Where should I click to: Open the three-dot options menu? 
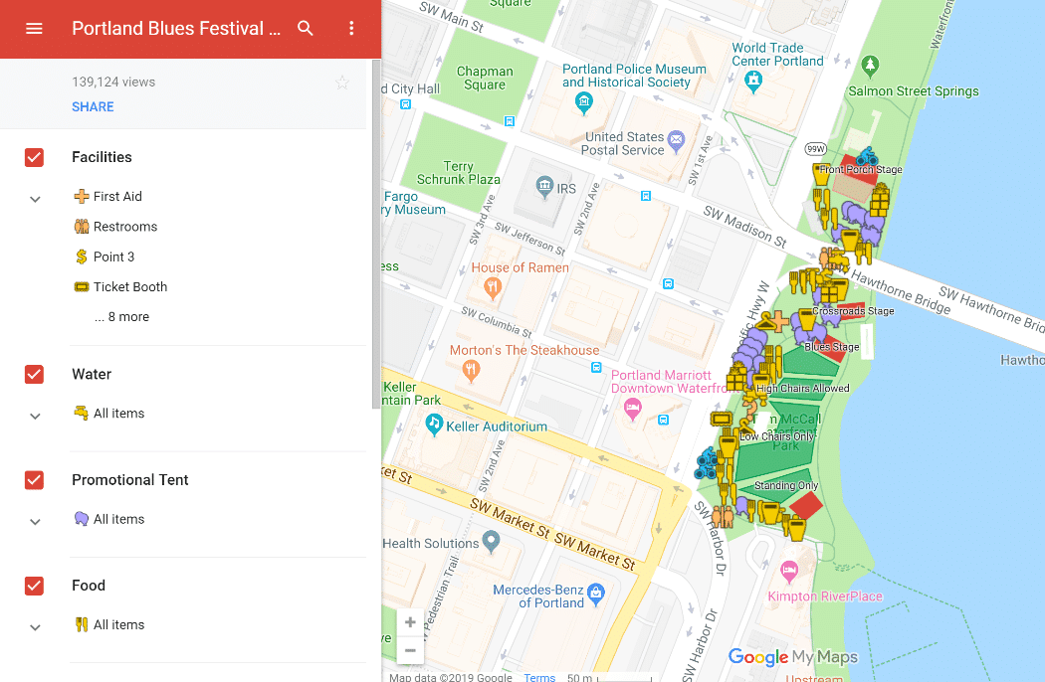tap(351, 29)
